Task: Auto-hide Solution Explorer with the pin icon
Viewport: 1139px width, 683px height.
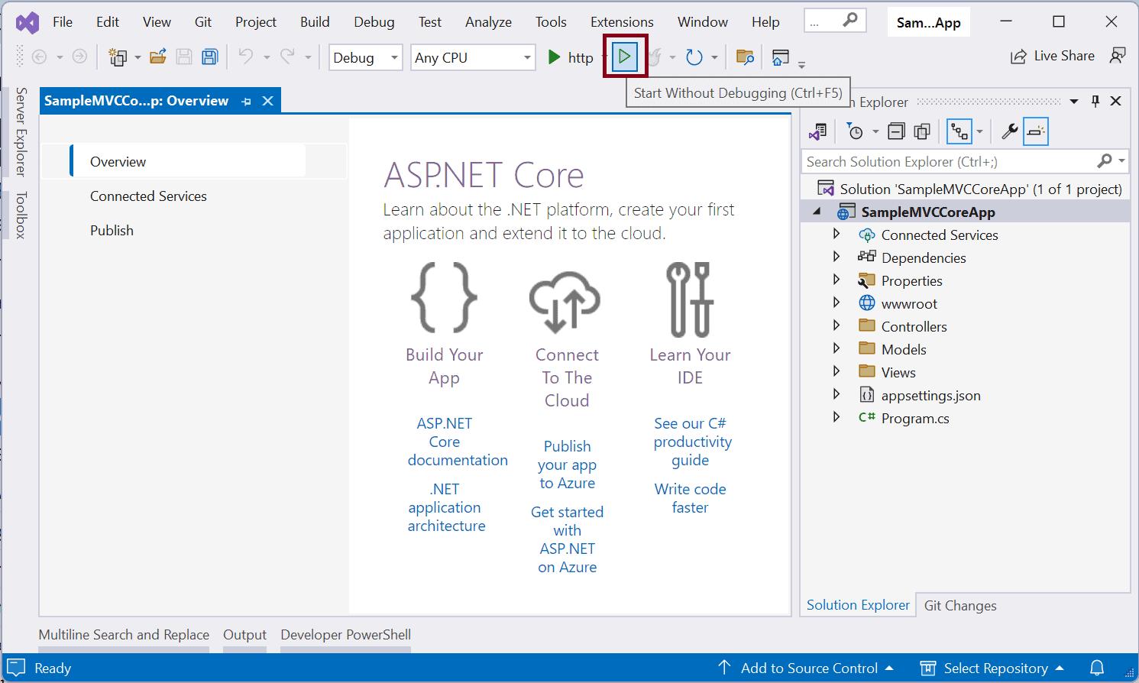Action: coord(1095,100)
